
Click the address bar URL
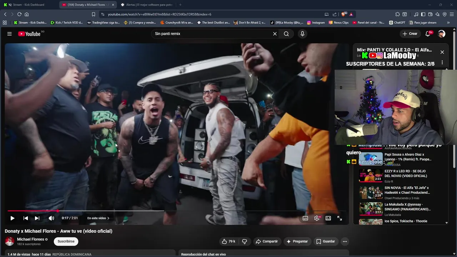tap(160, 14)
